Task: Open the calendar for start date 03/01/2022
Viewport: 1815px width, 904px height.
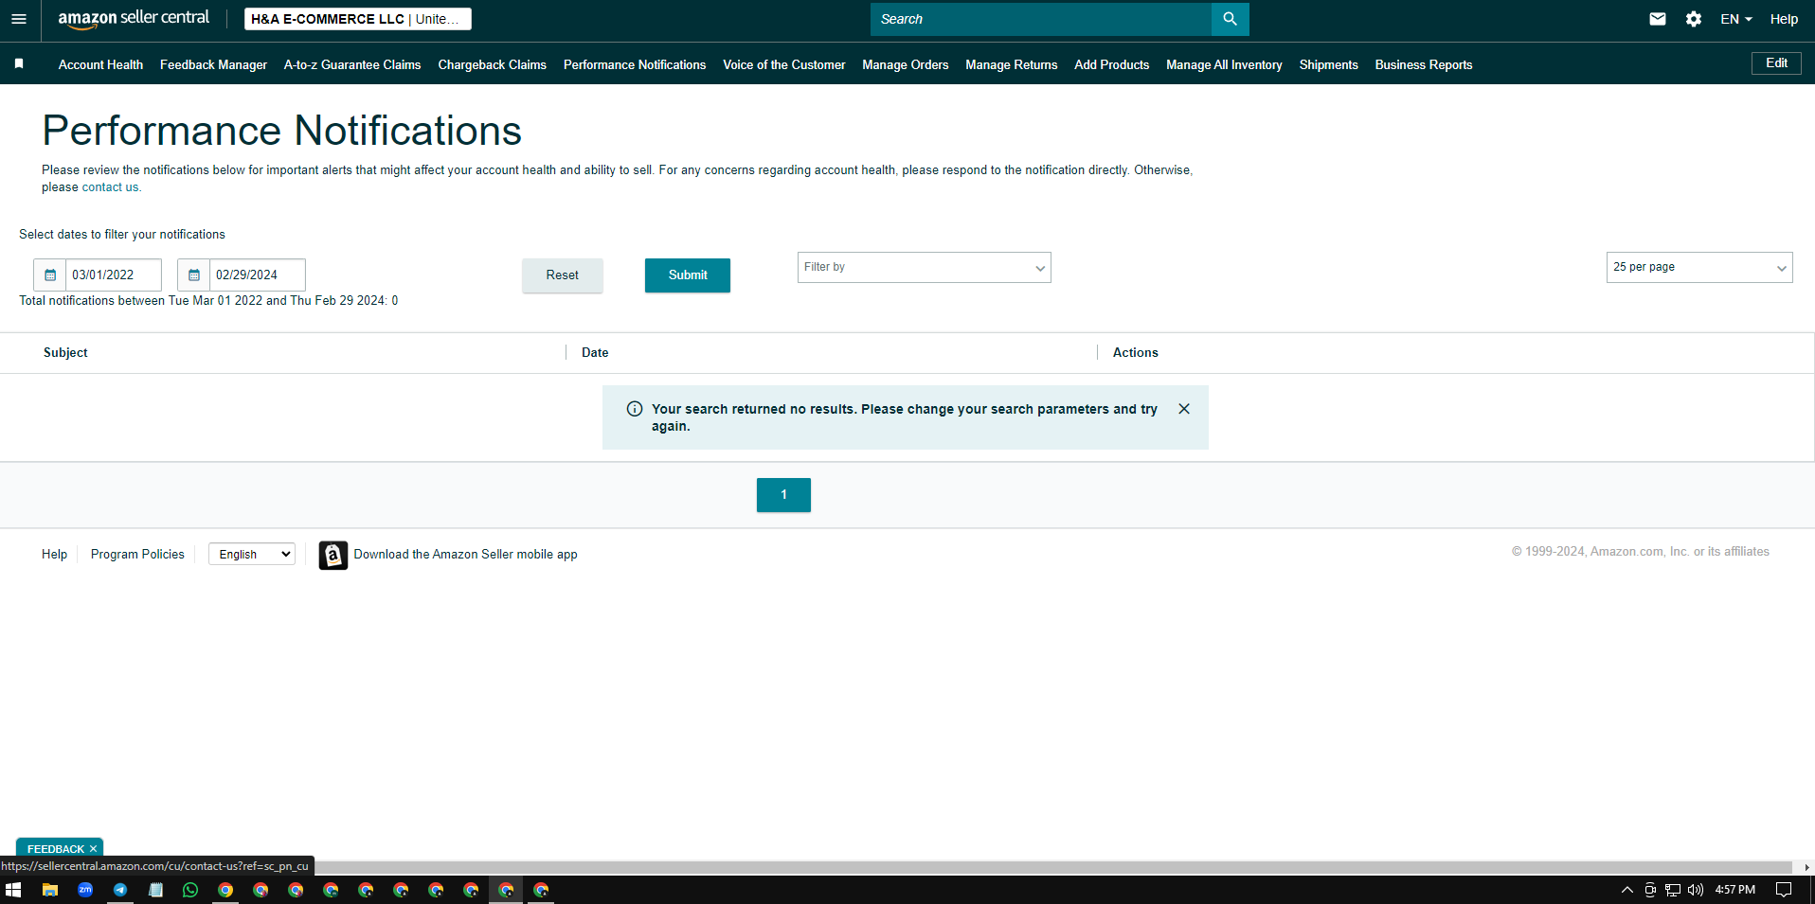Action: click(x=50, y=275)
